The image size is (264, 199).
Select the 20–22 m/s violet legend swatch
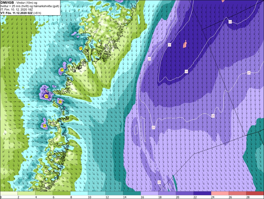click(185, 193)
